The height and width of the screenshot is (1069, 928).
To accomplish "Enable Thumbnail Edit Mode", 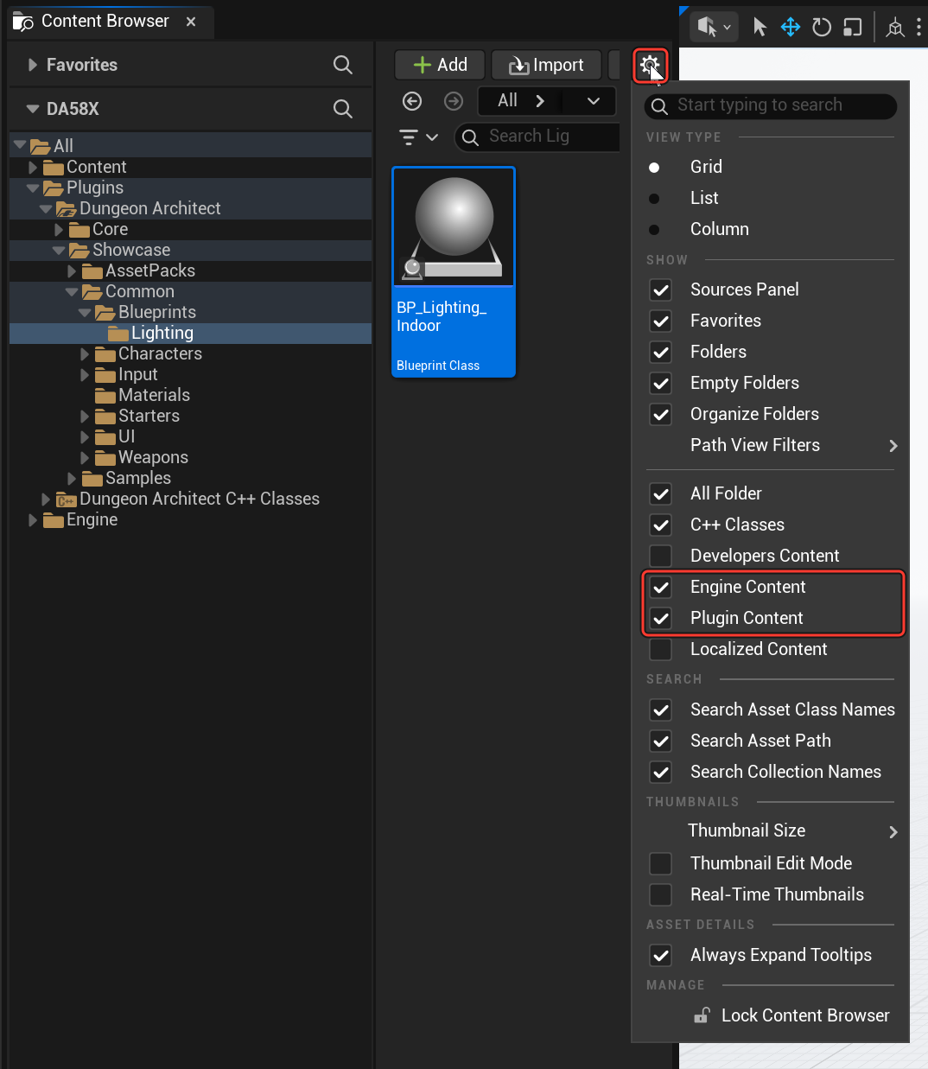I will point(661,863).
